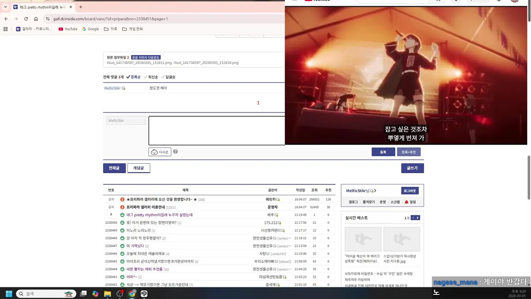Click the 조회 column header
This screenshot has width=531, height=299.
314,190
